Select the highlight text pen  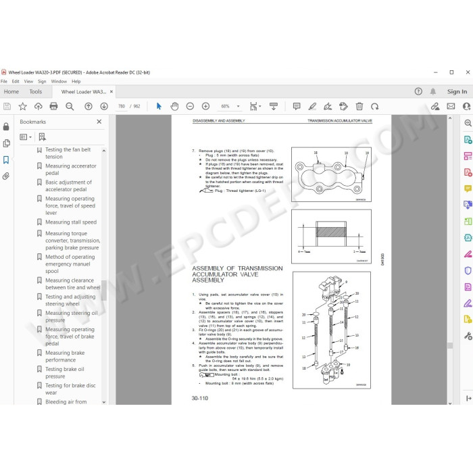[x=312, y=106]
